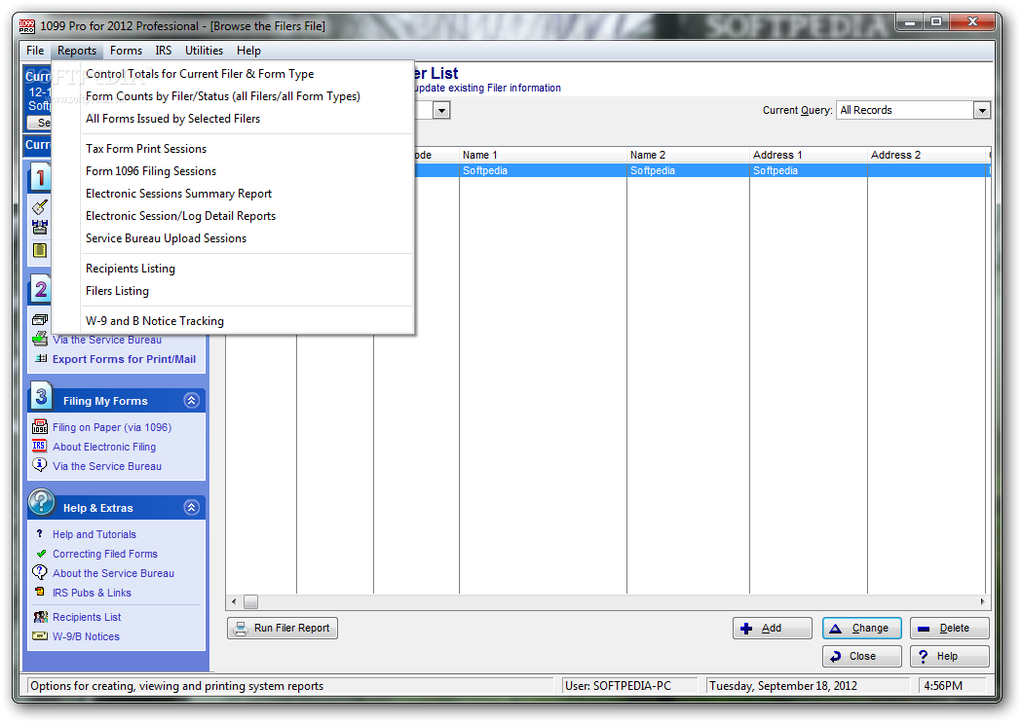
Task: Click the Help and Tutorials question icon
Action: [40, 533]
